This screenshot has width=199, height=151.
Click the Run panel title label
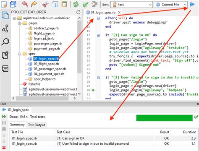(x=3, y=104)
